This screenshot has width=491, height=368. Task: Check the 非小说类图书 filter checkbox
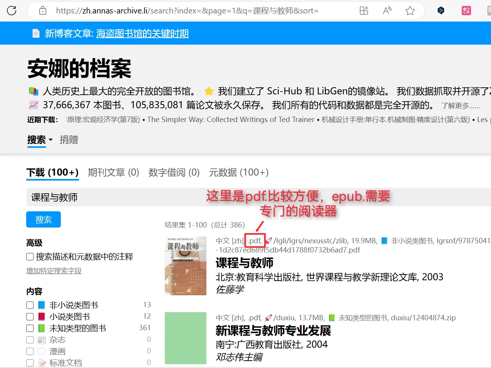pos(30,305)
